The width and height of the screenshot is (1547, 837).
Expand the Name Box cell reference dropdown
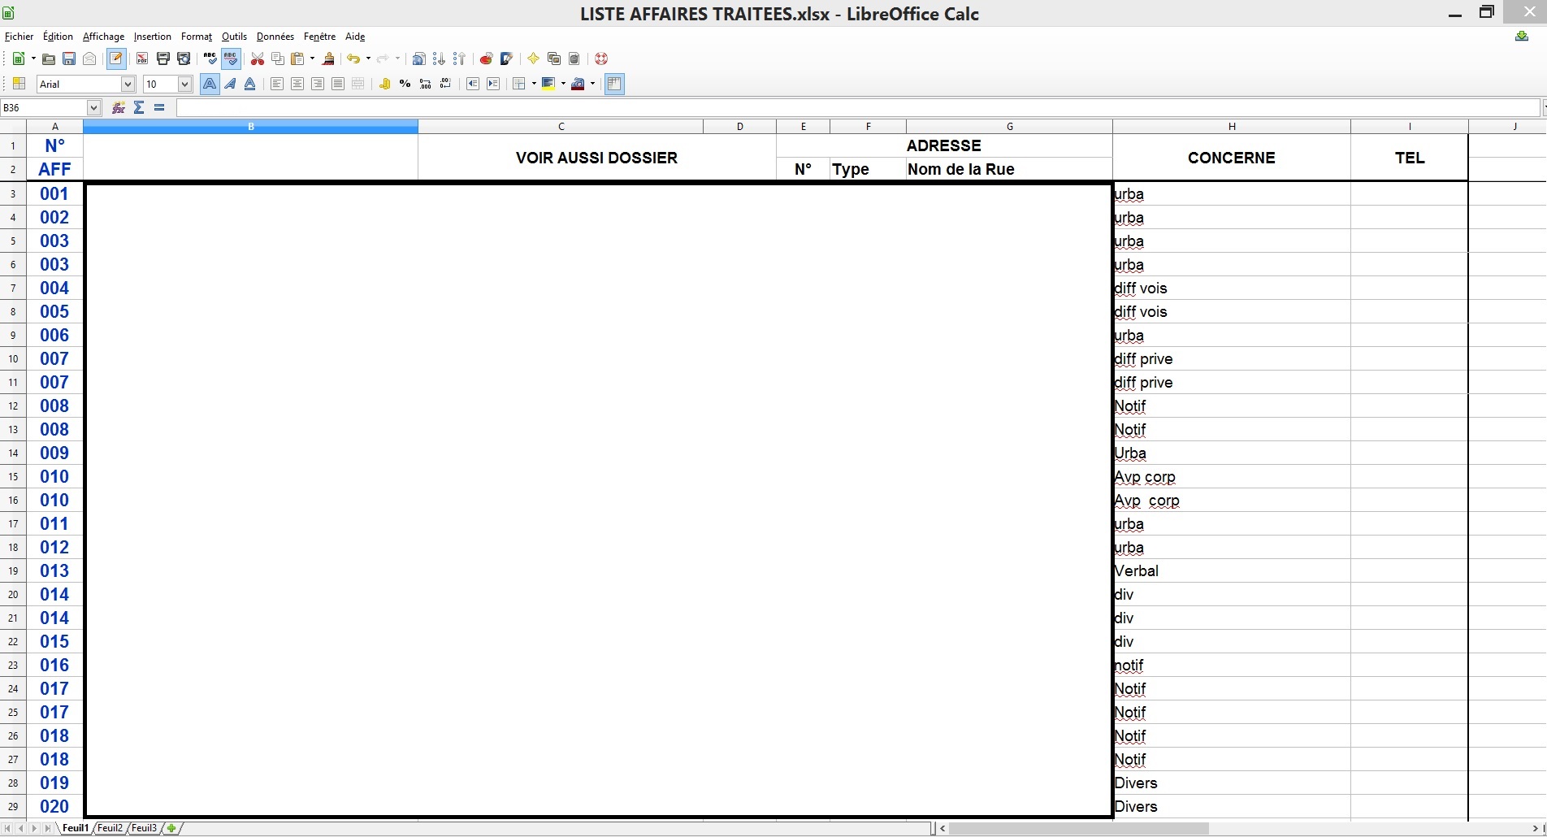click(x=93, y=107)
